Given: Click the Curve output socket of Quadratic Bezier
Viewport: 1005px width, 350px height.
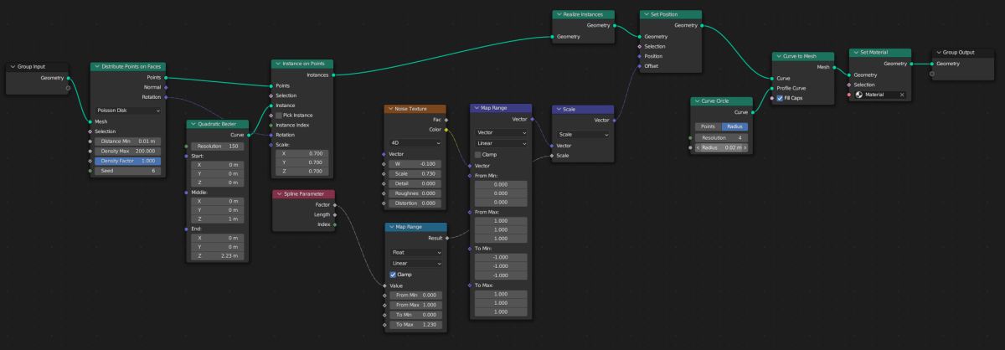Looking at the screenshot, I should pos(250,135).
